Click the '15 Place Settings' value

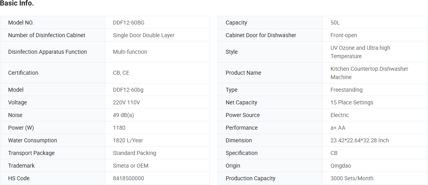[x=352, y=102]
